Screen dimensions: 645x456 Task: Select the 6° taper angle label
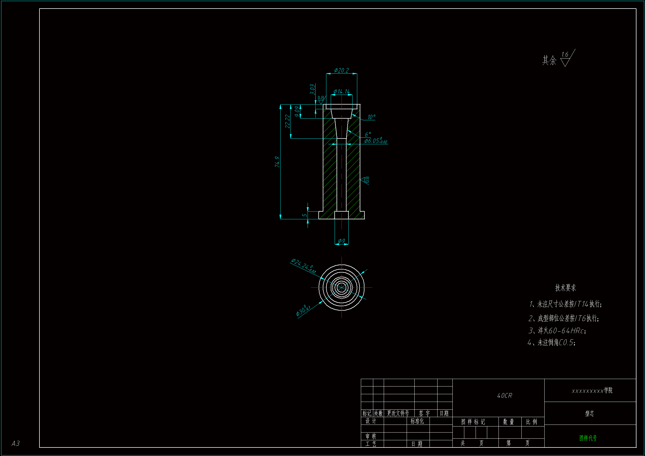pyautogui.click(x=367, y=135)
